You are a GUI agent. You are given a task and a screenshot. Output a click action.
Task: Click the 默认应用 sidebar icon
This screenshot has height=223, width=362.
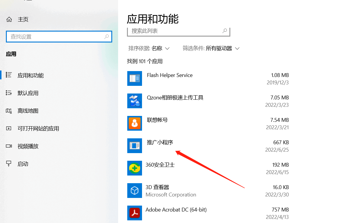(9, 93)
